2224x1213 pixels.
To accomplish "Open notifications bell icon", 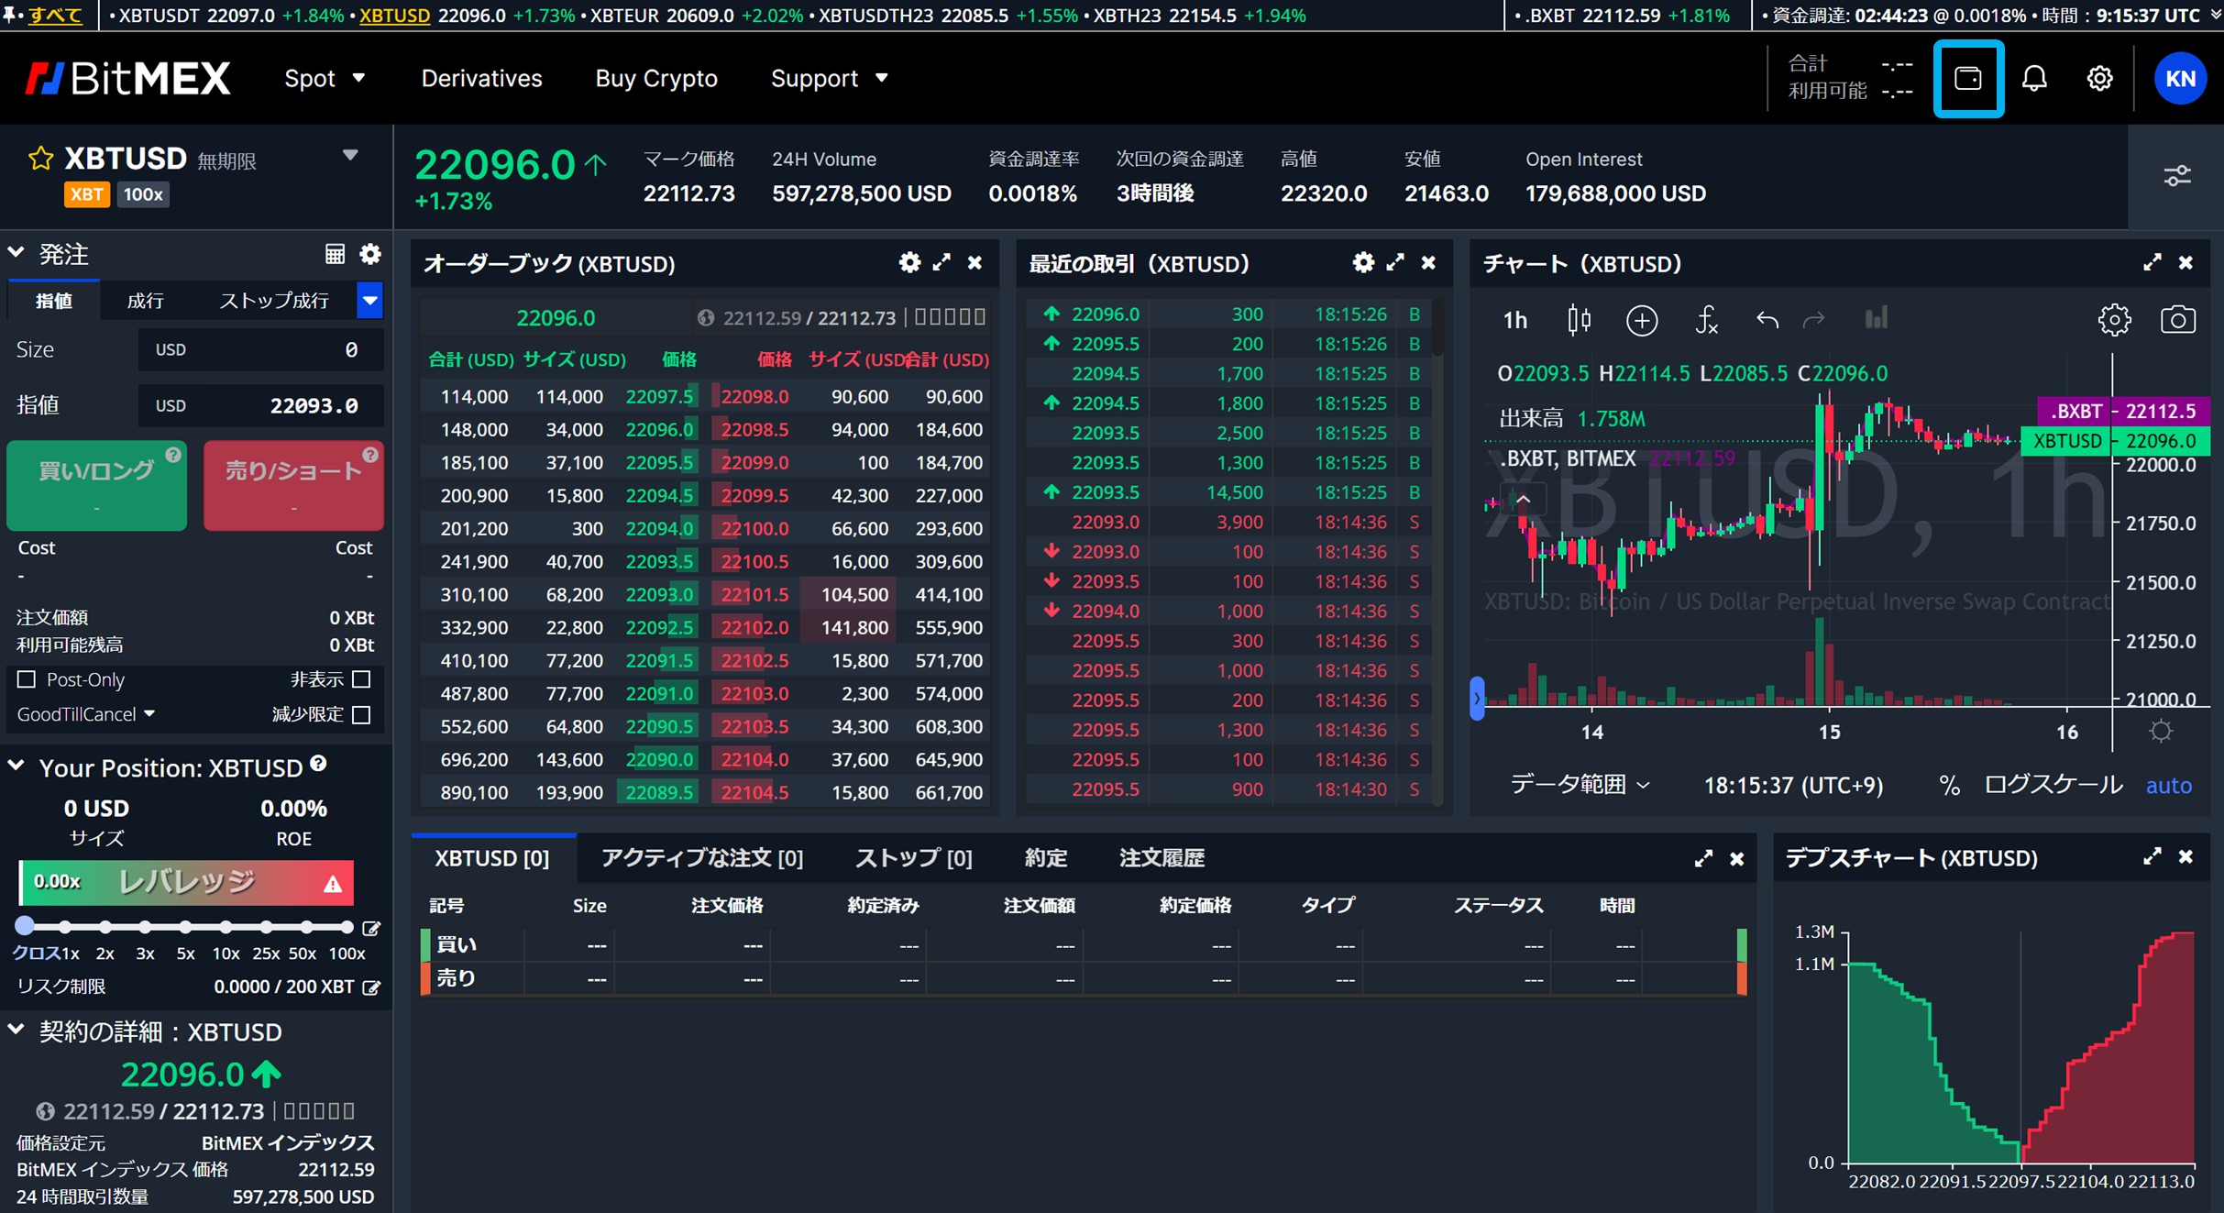I will coord(2034,79).
